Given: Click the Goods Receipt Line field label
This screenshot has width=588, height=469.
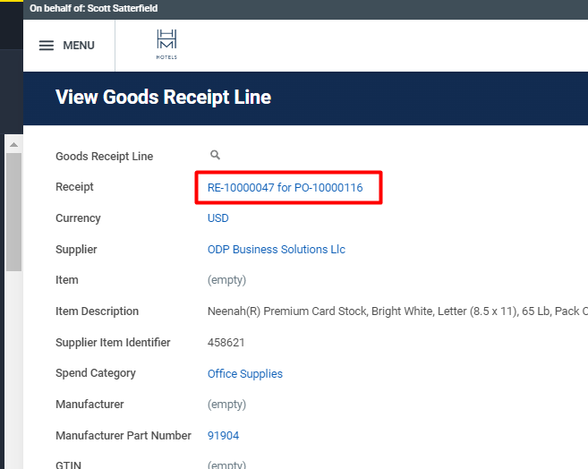Looking at the screenshot, I should [104, 157].
